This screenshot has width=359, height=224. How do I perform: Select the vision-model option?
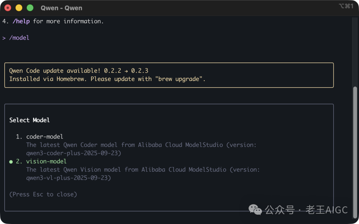coord(46,161)
